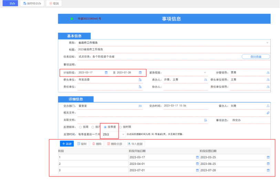Select 督办人 with the person icon
Image resolution: width=280 pixels, height=180 pixels.
268,106
